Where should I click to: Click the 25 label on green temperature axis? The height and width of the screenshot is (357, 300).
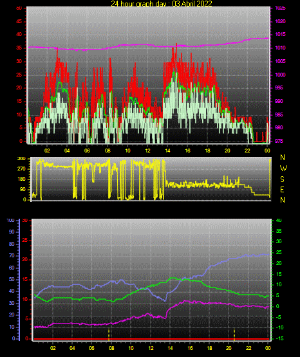279,253
